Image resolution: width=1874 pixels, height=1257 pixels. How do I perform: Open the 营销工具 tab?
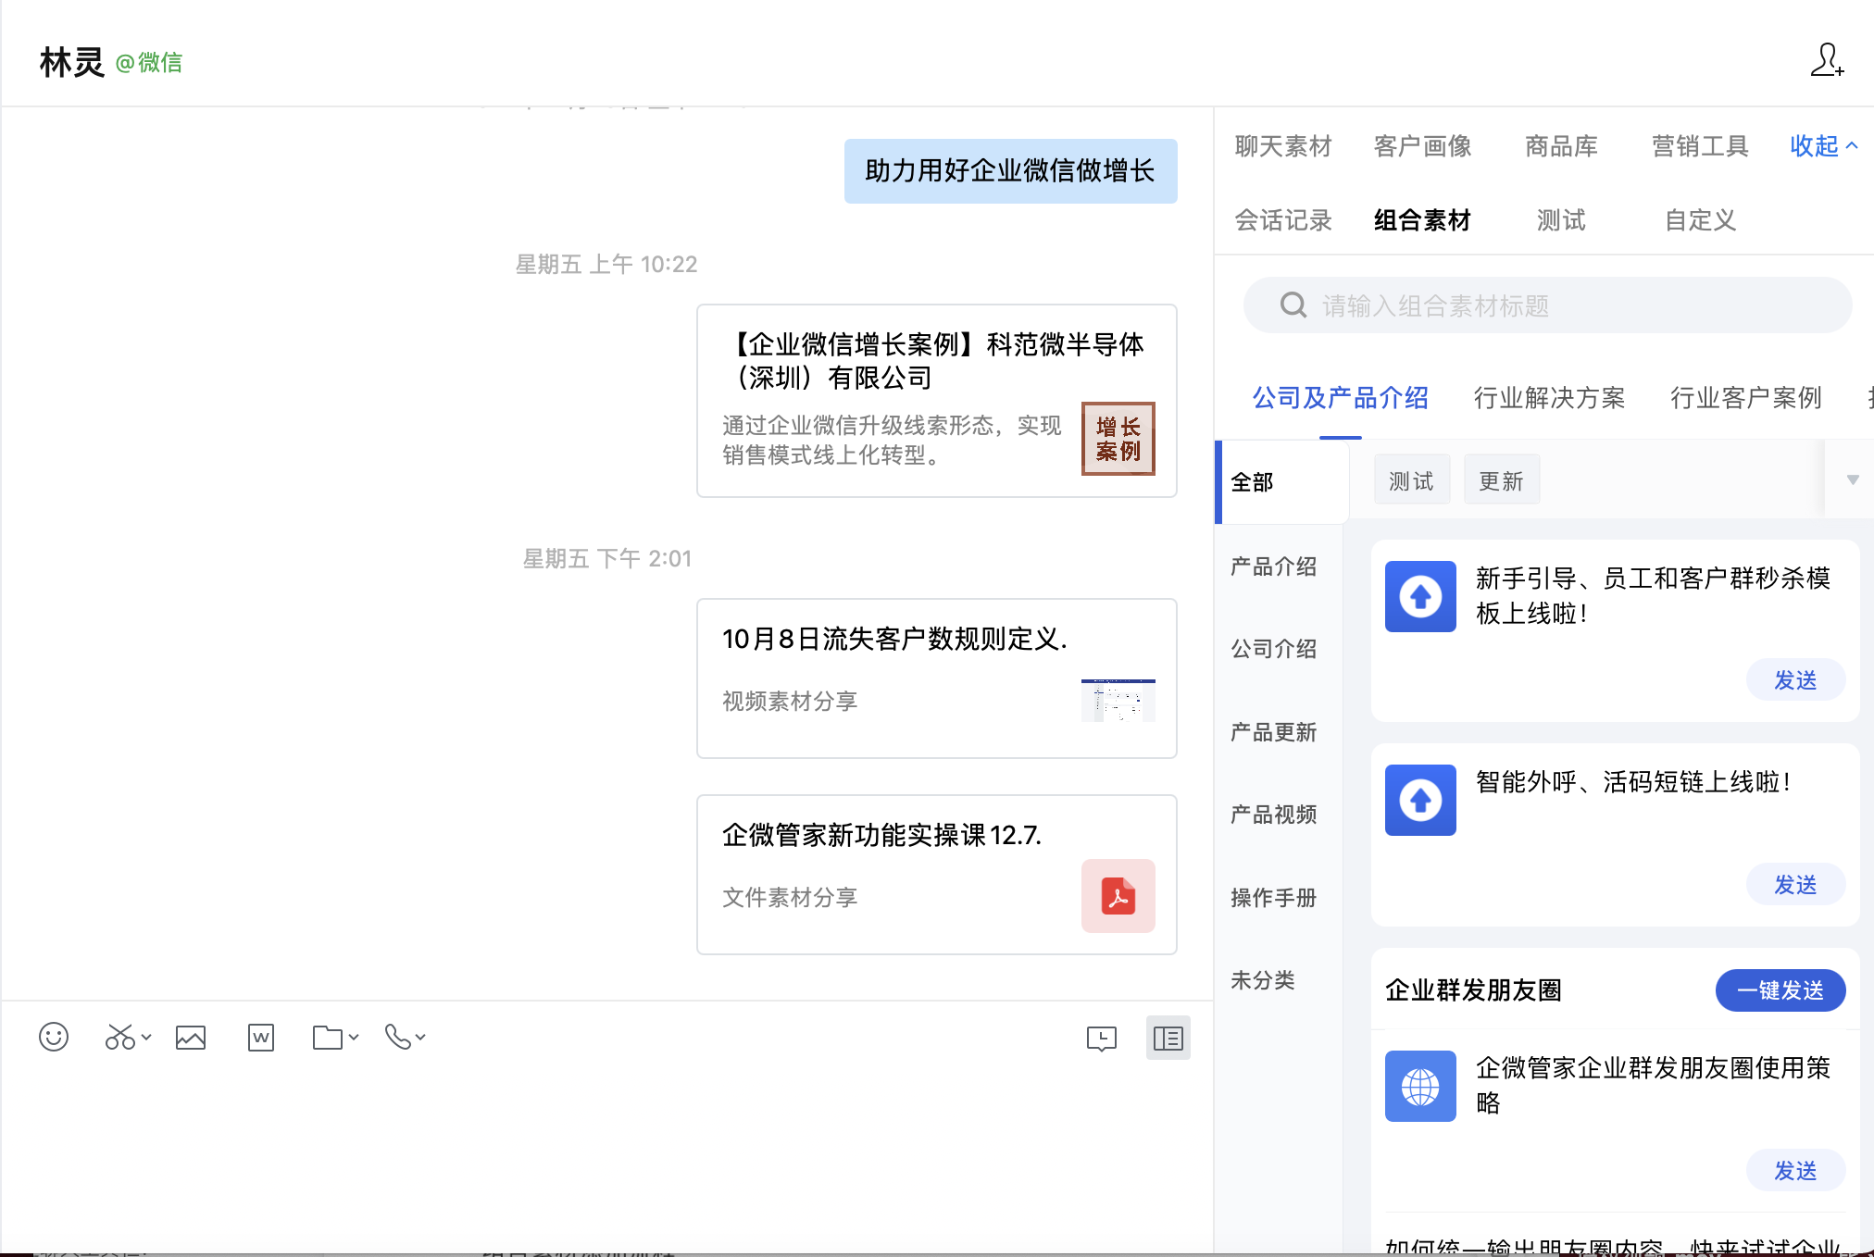pyautogui.click(x=1700, y=145)
